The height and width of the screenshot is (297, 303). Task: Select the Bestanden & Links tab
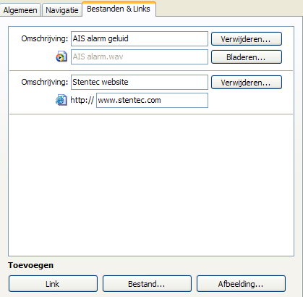coord(119,9)
